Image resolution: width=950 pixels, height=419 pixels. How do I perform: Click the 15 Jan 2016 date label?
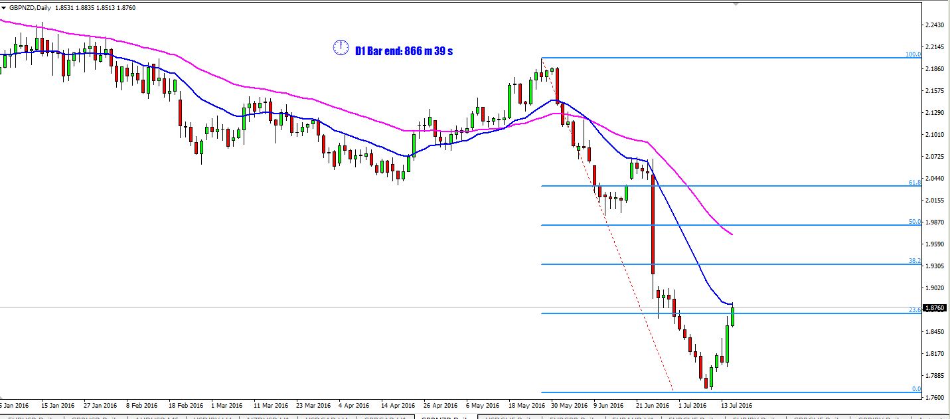(56, 404)
